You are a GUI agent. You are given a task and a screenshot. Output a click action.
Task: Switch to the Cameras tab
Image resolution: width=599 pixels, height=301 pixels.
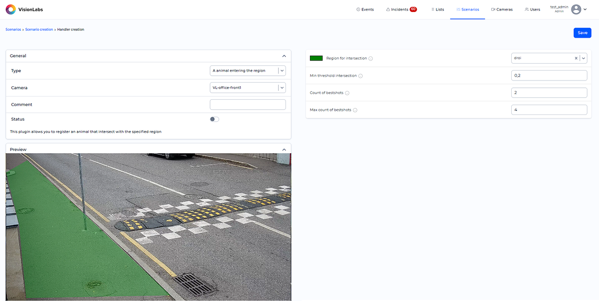502,9
